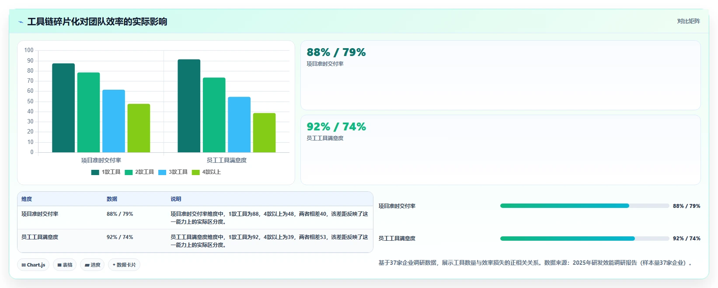Viewport: 718px width, 288px height.
Task: Click the 项目准时交付率 progress bar
Action: click(585, 206)
